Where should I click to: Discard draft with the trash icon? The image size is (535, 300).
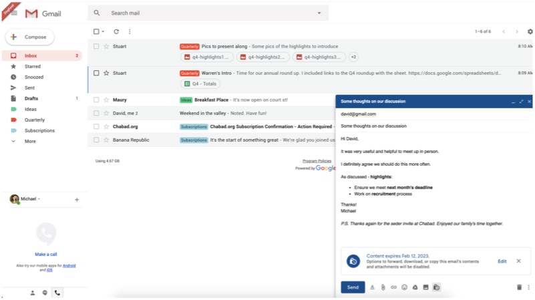[519, 287]
